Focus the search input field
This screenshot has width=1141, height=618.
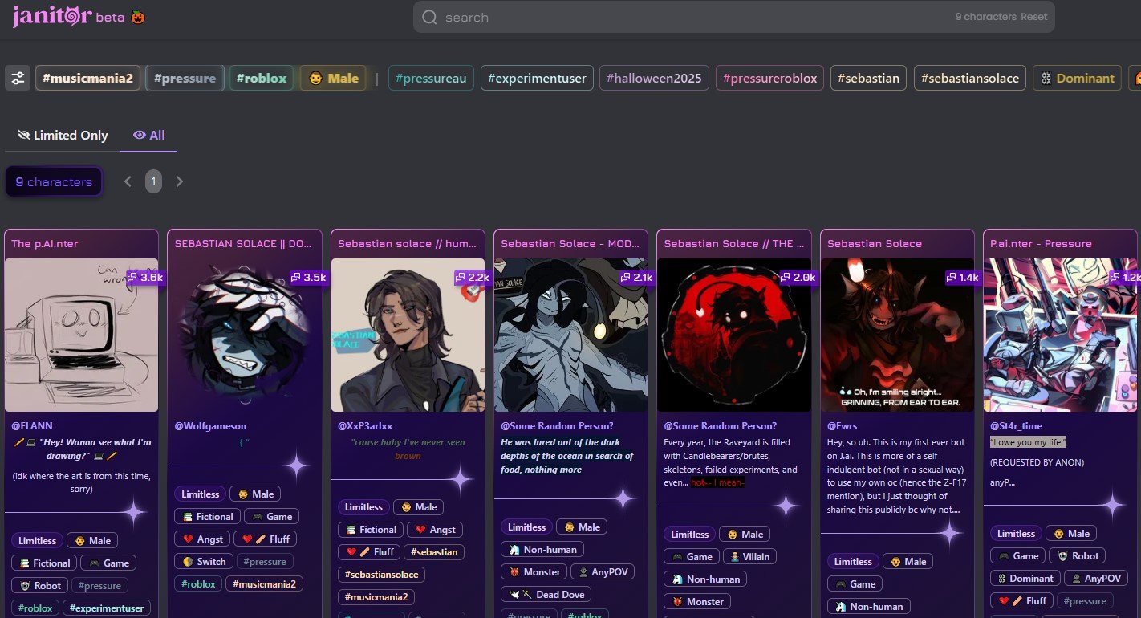click(682, 18)
